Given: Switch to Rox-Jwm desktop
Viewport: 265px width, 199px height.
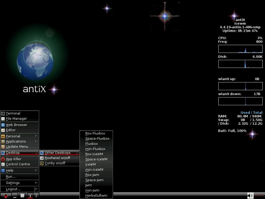Looking at the screenshot, I should click(96, 175).
